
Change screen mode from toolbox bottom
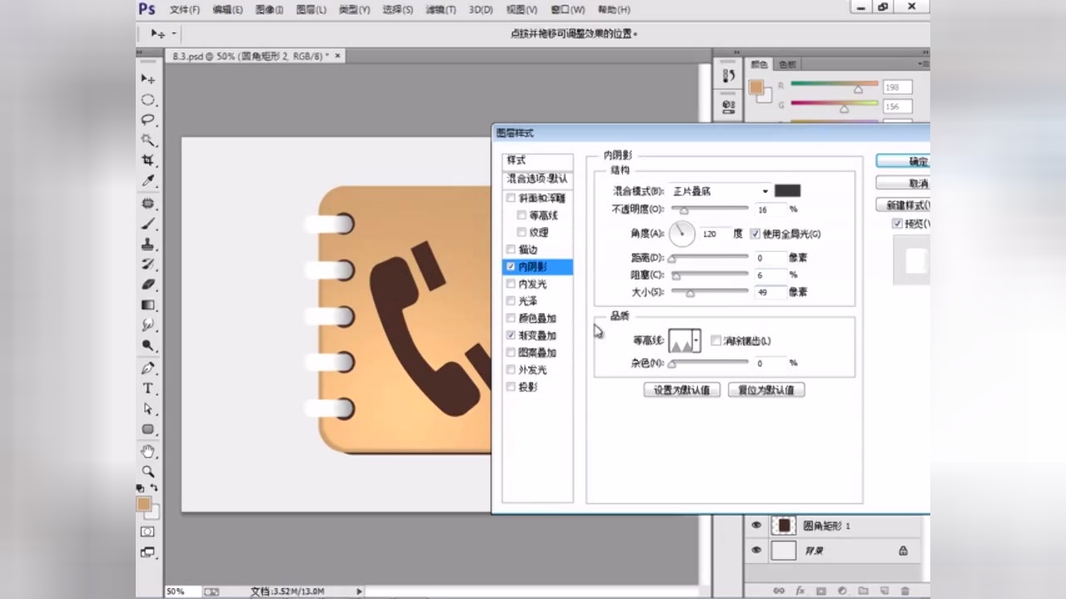pyautogui.click(x=147, y=552)
